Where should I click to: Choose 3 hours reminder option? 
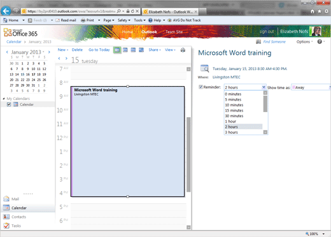(243, 132)
